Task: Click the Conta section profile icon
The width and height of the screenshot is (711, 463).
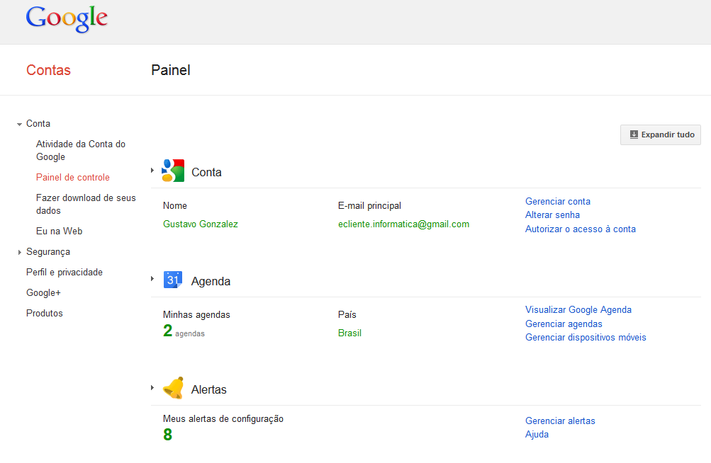Action: point(173,171)
